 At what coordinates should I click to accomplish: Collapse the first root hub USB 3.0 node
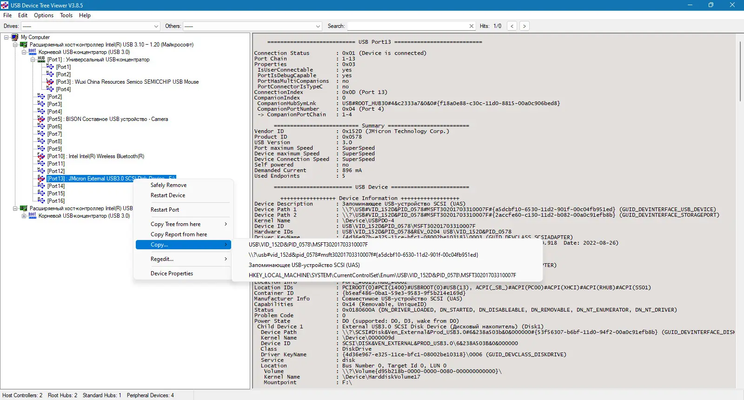(x=24, y=52)
